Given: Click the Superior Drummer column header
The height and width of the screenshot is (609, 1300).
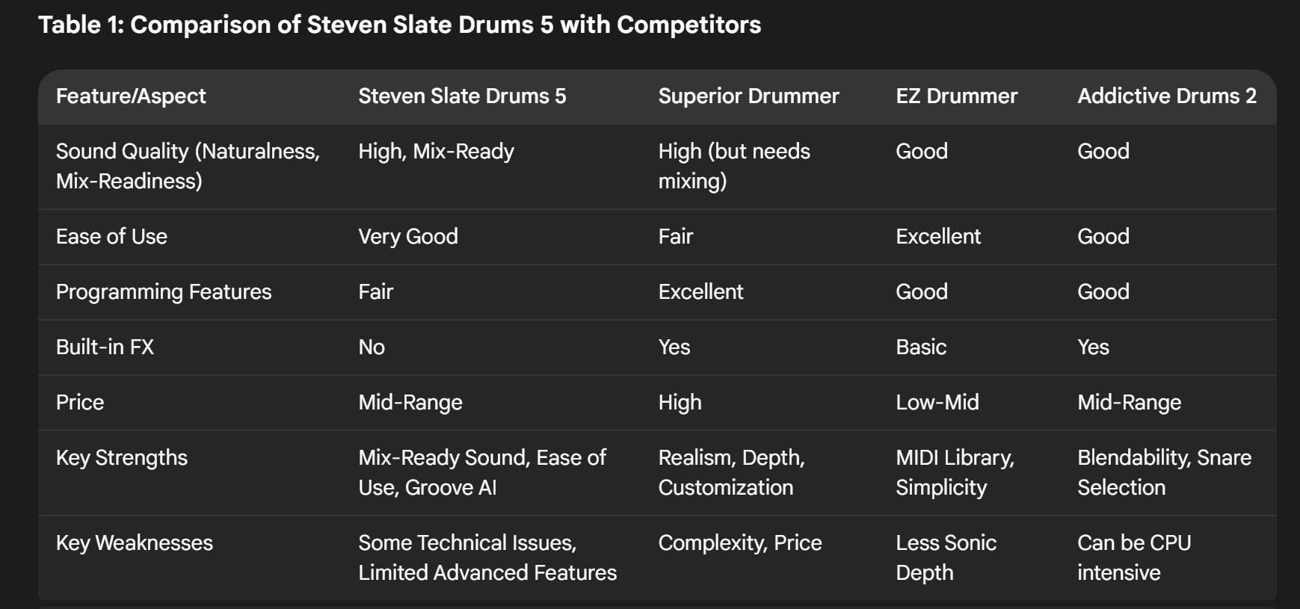Looking at the screenshot, I should (x=748, y=96).
